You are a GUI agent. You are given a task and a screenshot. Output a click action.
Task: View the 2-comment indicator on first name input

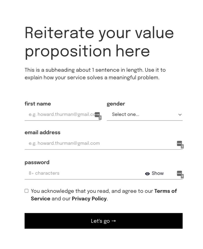97,115
